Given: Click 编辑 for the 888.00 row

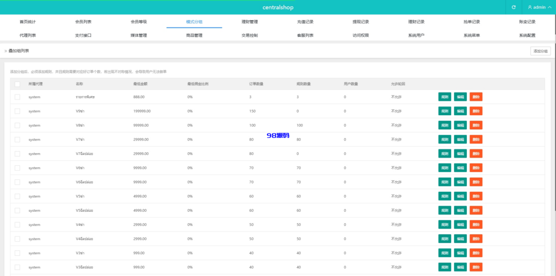Looking at the screenshot, I should pos(460,97).
